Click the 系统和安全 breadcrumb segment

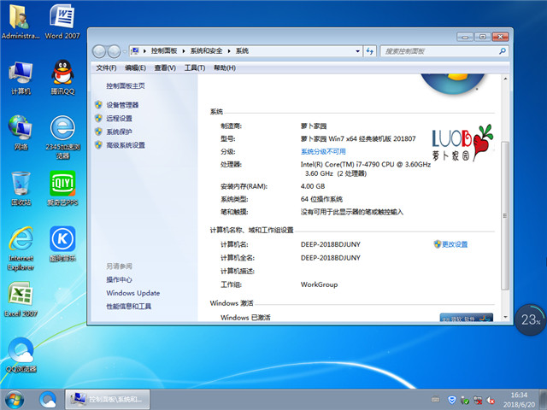click(206, 51)
